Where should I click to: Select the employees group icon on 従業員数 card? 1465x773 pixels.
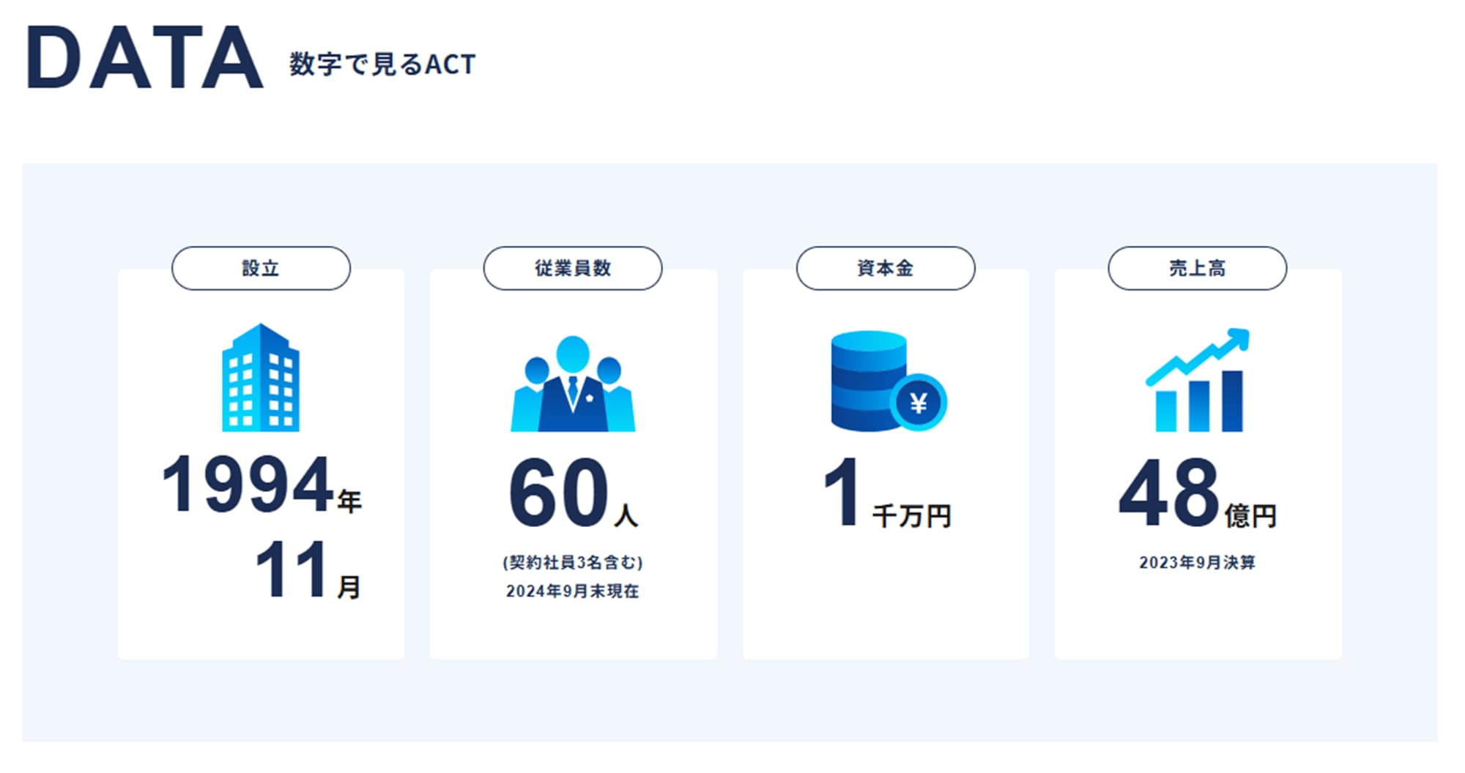pos(572,384)
